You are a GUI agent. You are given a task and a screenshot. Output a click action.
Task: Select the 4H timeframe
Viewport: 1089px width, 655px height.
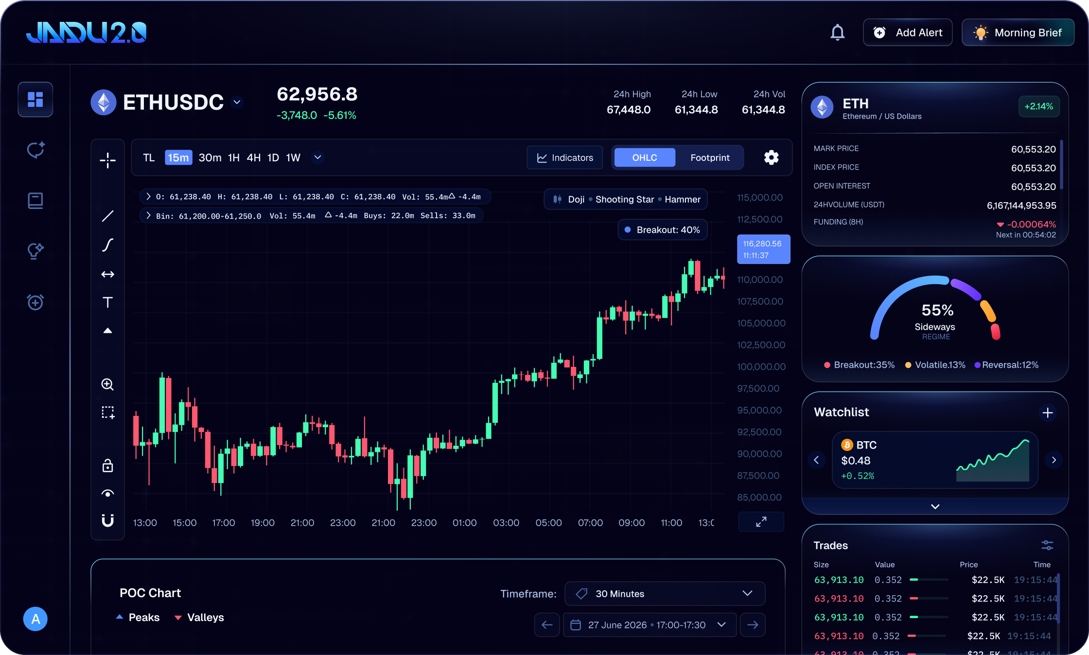[253, 157]
